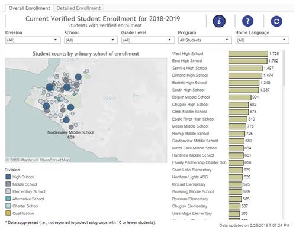
Task: Select the Middle School legend swatch
Action: [x=8, y=184]
